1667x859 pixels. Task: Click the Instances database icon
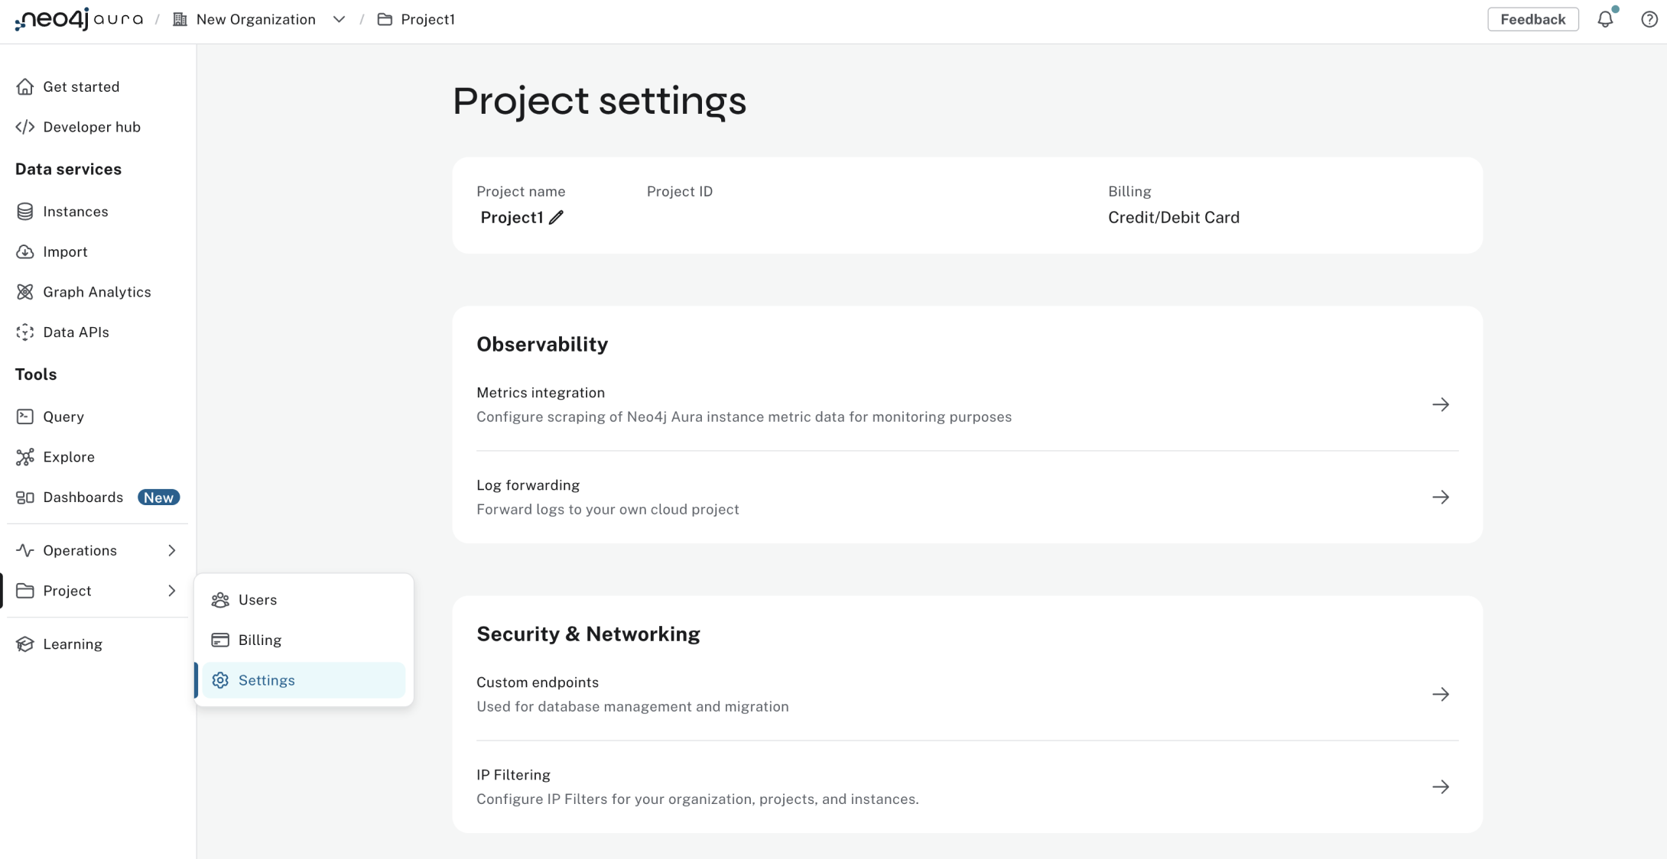[25, 212]
